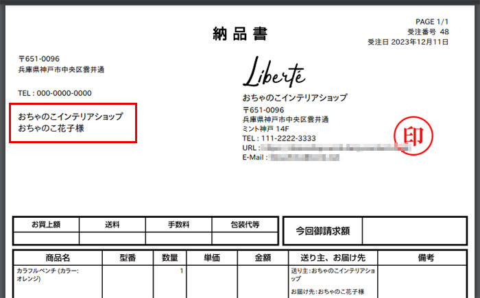Click the URL label in shop info
This screenshot has height=298, width=480.
click(251, 148)
